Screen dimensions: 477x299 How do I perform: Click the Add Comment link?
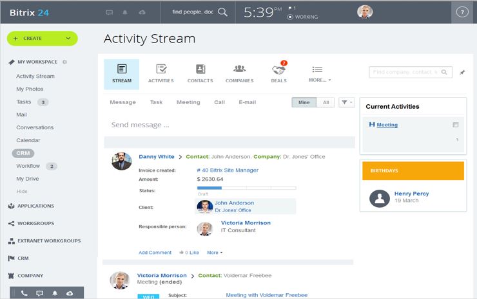click(x=155, y=253)
